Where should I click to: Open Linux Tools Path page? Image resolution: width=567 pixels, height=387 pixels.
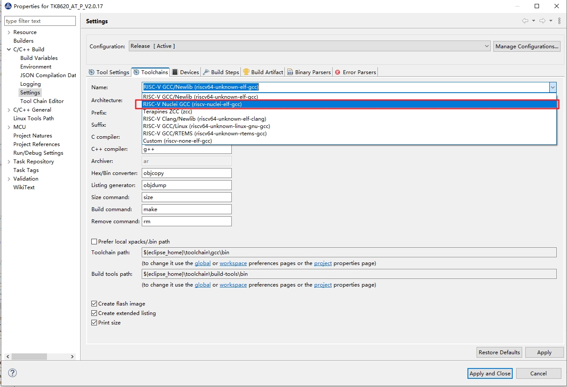[x=34, y=119]
